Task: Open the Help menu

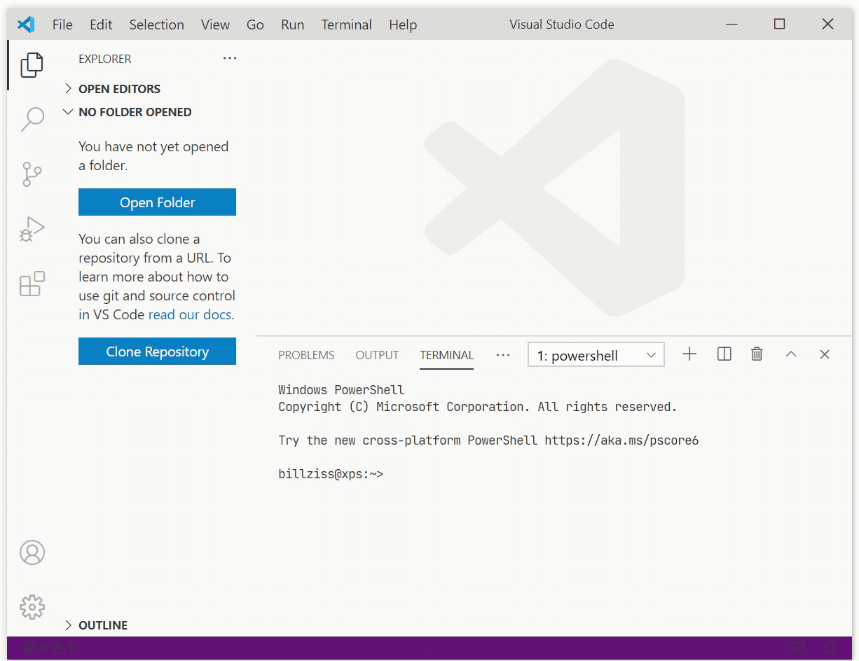Action: point(403,25)
